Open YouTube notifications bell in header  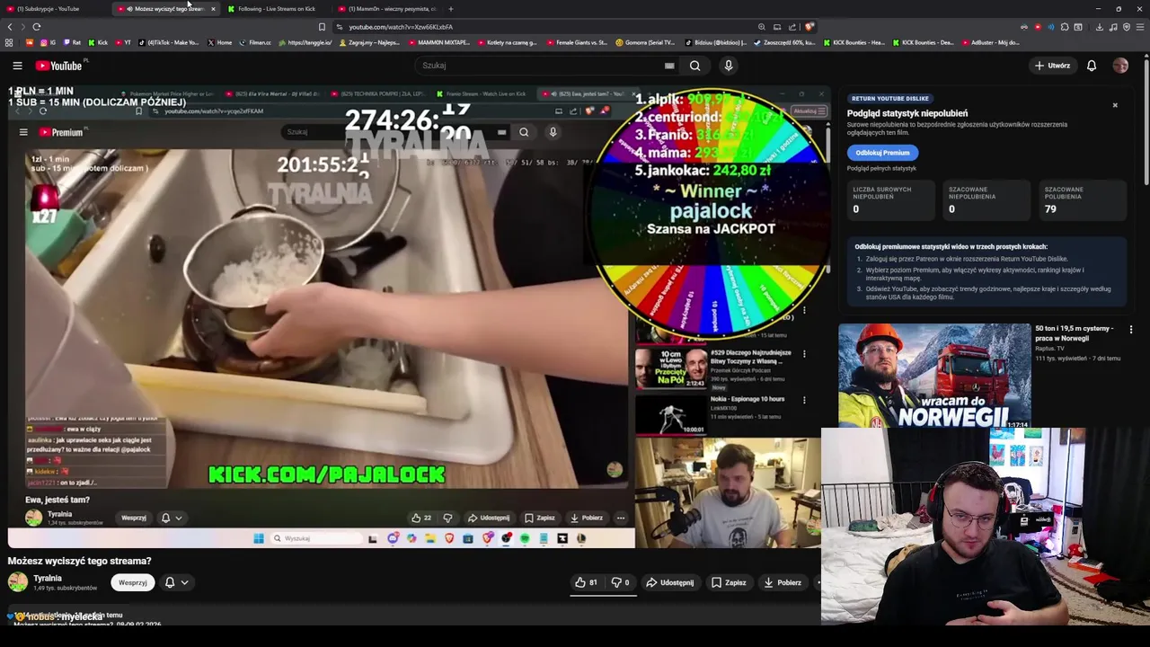pyautogui.click(x=1092, y=66)
